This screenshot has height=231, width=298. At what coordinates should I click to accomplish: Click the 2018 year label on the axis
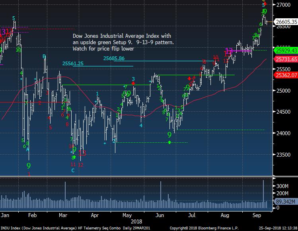tap(136, 220)
